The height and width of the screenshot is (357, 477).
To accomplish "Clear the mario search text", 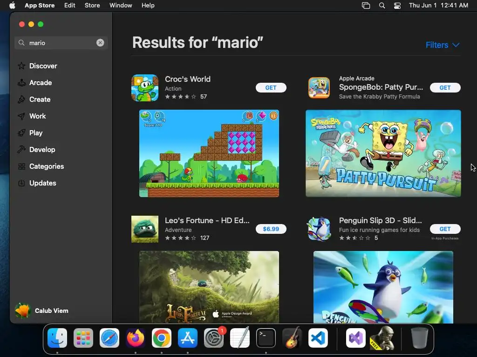I will point(100,43).
